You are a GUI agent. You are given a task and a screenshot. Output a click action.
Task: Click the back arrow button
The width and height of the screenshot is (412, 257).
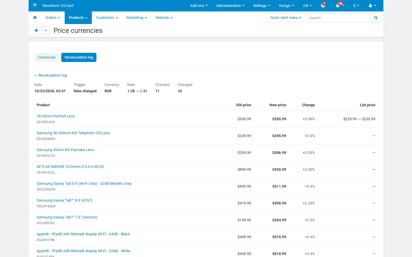pos(36,31)
